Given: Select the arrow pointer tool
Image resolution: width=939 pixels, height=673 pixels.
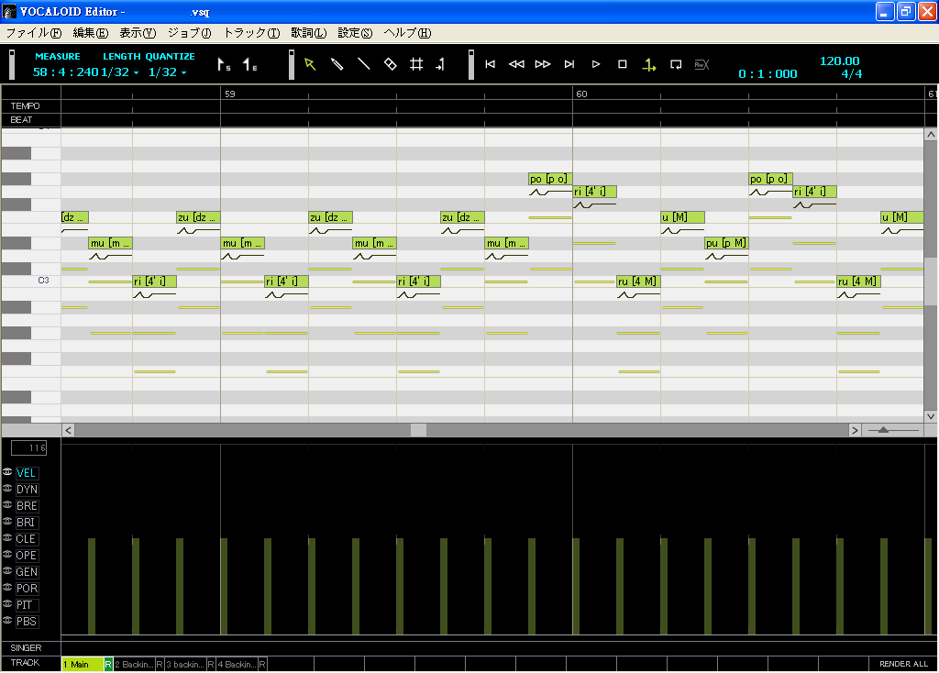Looking at the screenshot, I should pyautogui.click(x=310, y=64).
